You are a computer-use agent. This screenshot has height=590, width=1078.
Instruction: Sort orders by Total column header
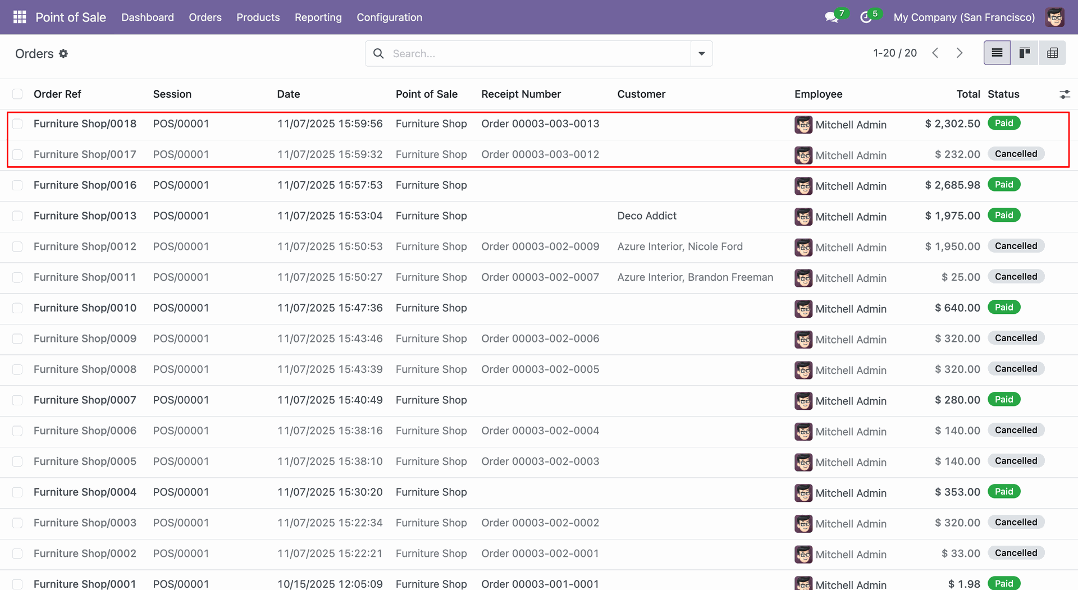968,94
